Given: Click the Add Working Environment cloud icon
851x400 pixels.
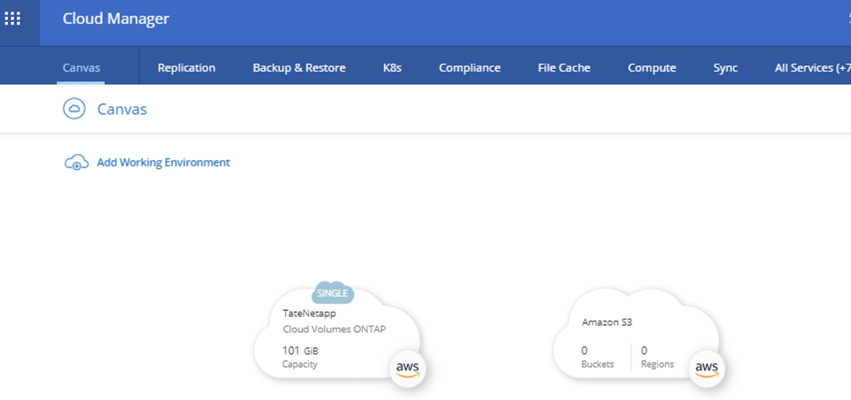Looking at the screenshot, I should tap(76, 162).
